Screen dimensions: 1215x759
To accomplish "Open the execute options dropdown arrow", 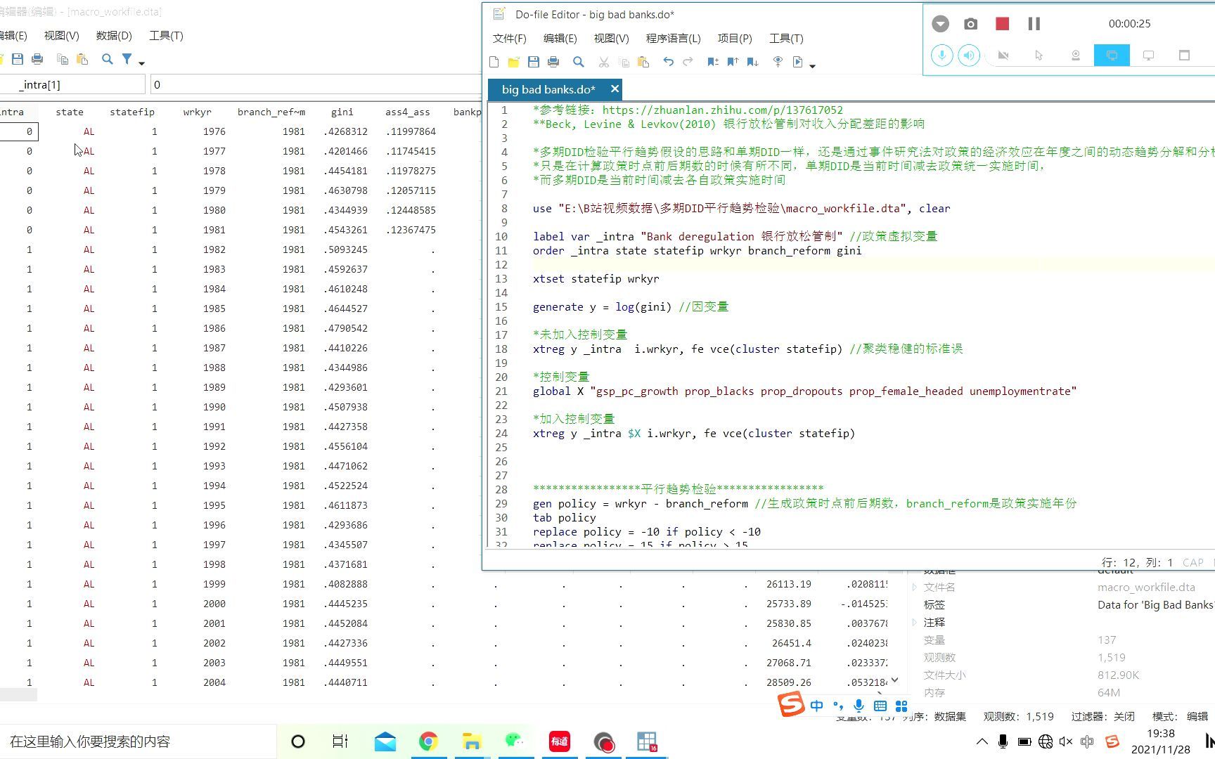I will pyautogui.click(x=812, y=65).
